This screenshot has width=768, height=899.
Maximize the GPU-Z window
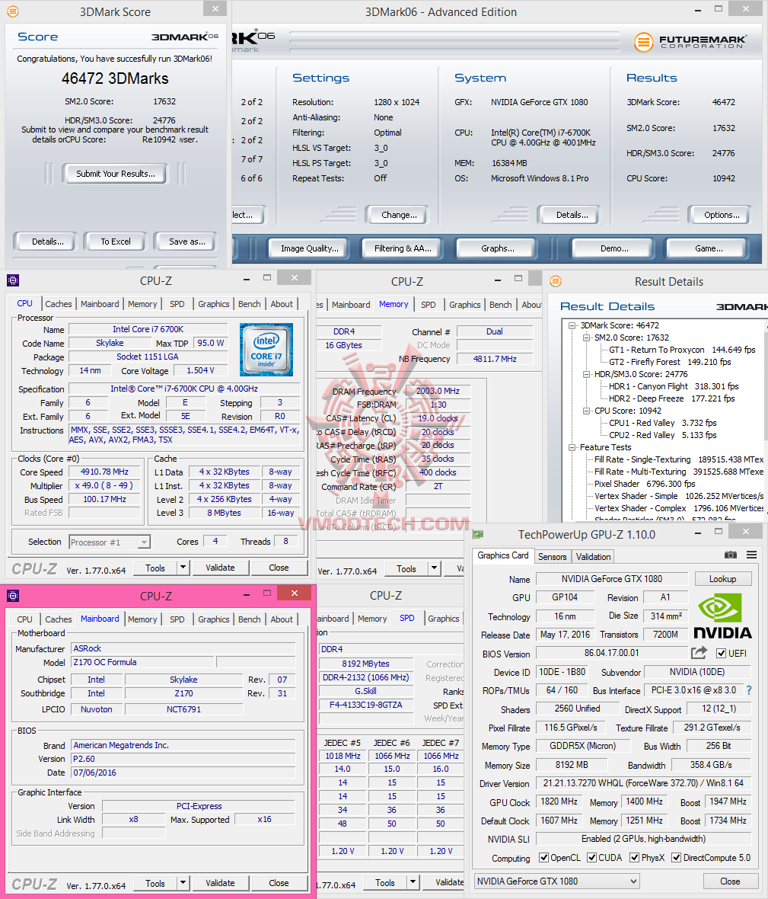[719, 532]
